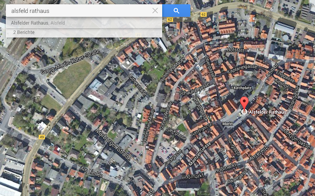This screenshot has width=315, height=196.
Task: Click the 'Kaplaneigasse' street label
Action: tap(242, 69)
